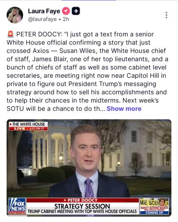This screenshot has width=178, height=222.
Task: Select the purple active tab indicator
Action: pyautogui.click(x=89, y=0)
